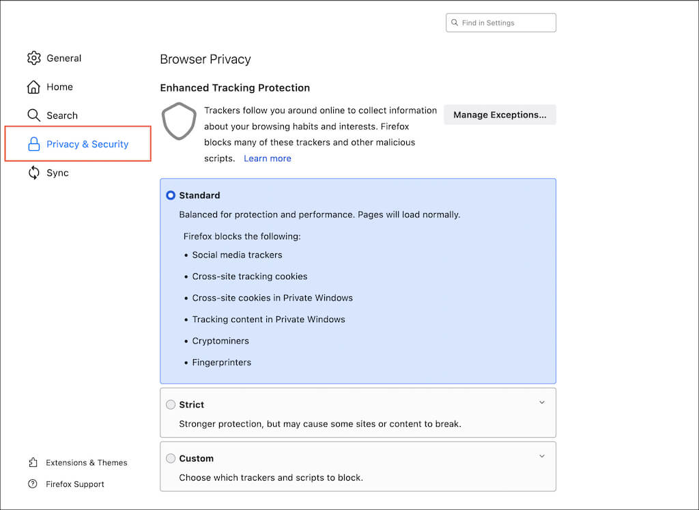Open Firefox Support link text
Screen dimensions: 699x510
[x=75, y=484]
